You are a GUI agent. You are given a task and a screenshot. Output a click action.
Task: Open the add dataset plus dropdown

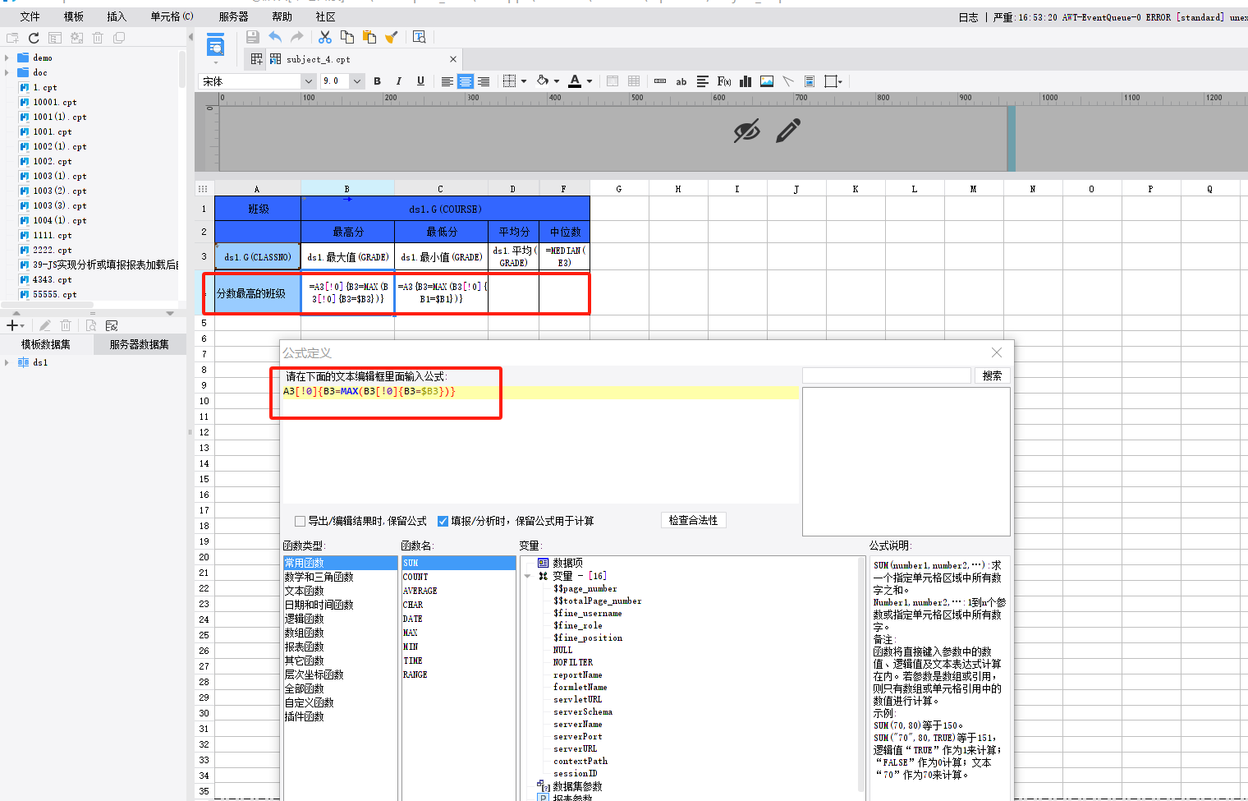(16, 325)
